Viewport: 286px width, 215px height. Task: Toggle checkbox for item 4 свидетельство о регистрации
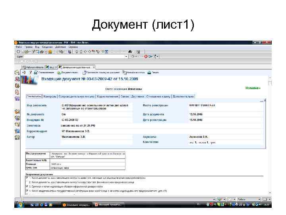pyautogui.click(x=27, y=191)
